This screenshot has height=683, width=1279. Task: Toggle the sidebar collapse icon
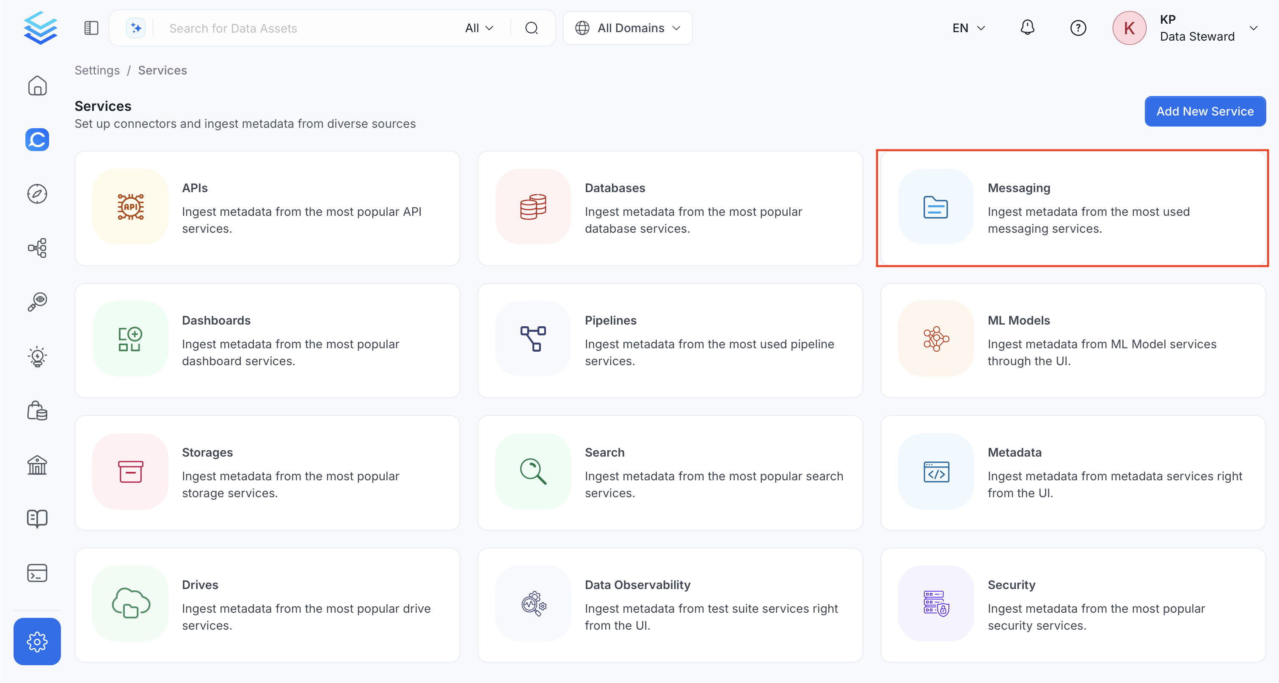tap(91, 28)
